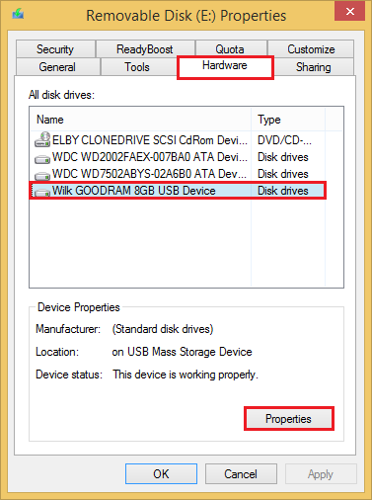Click Disk drives type for WD7502ABYS

point(283,174)
